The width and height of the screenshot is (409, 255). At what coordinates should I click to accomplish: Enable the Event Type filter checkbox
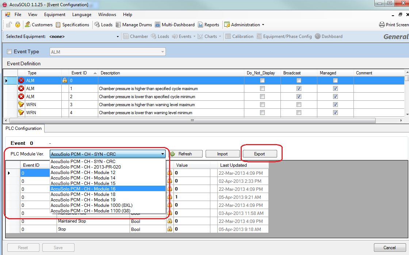(x=9, y=52)
